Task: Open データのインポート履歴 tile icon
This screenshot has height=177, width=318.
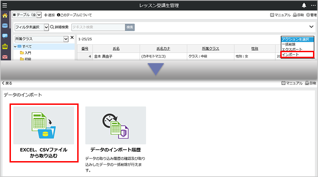Action: coord(115,125)
